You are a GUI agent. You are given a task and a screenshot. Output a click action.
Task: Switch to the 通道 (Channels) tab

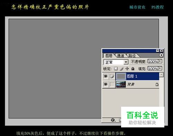pos(120,56)
